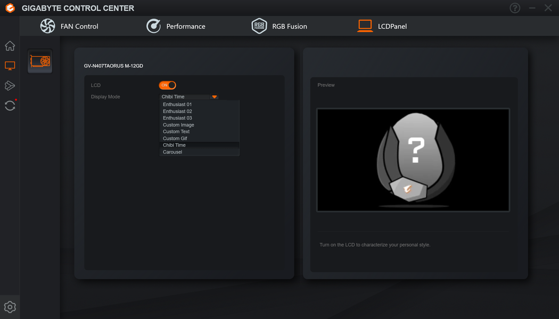The height and width of the screenshot is (319, 559).
Task: Click the Performance gauge icon
Action: pos(154,26)
